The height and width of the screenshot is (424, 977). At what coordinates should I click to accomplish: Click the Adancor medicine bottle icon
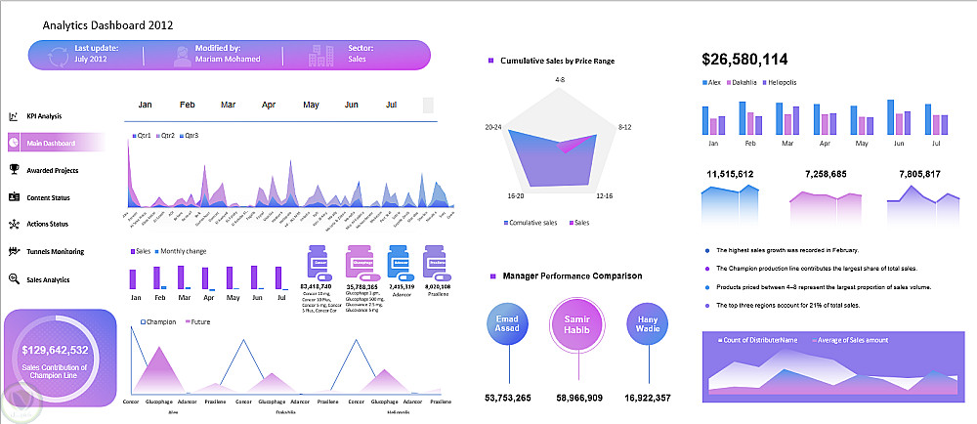coord(399,263)
